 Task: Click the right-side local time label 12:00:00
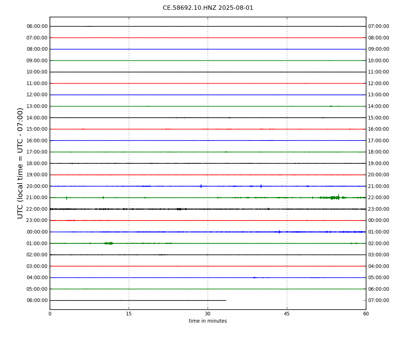pyautogui.click(x=379, y=83)
